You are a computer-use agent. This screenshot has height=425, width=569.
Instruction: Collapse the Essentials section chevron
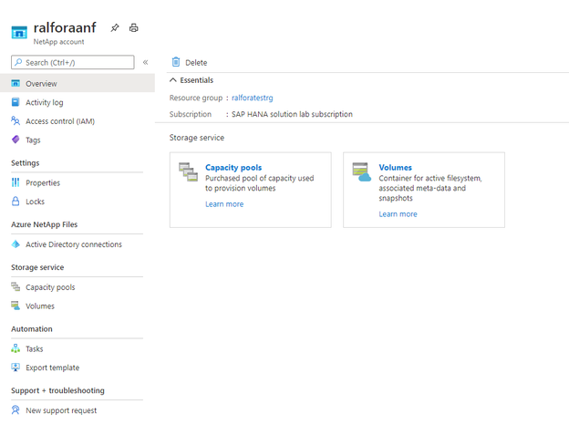coord(173,80)
